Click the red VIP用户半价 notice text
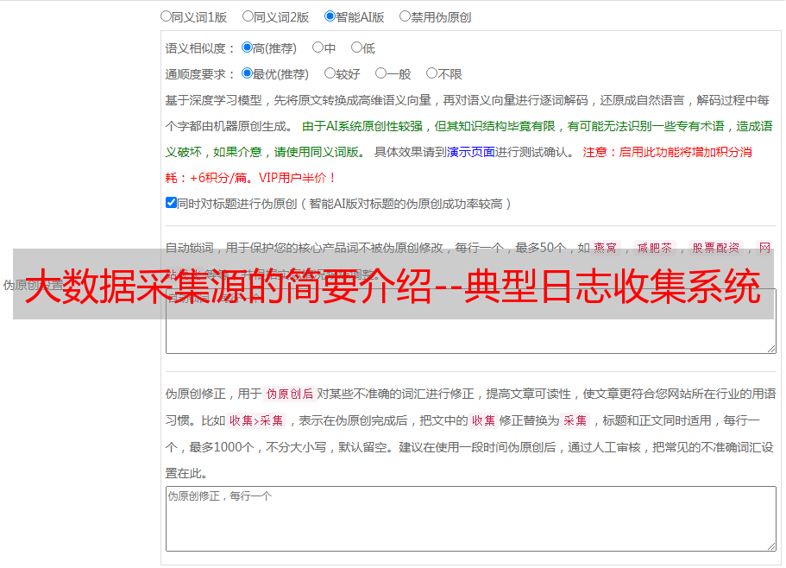The height and width of the screenshot is (568, 786). tap(297, 178)
